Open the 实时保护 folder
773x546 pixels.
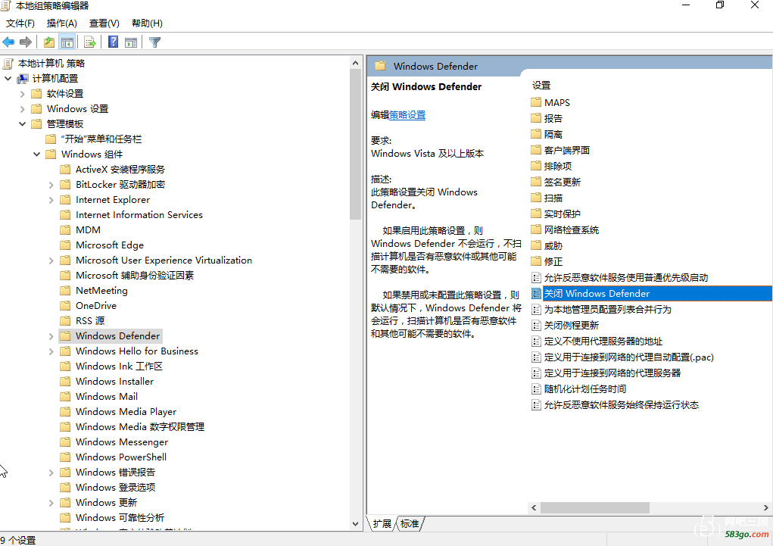coord(562,214)
